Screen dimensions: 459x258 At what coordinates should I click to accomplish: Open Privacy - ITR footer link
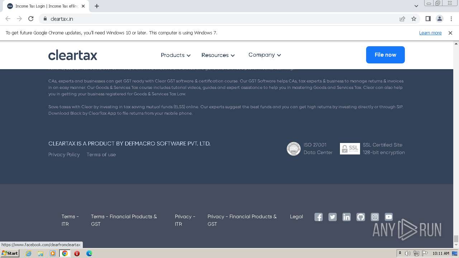[185, 220]
